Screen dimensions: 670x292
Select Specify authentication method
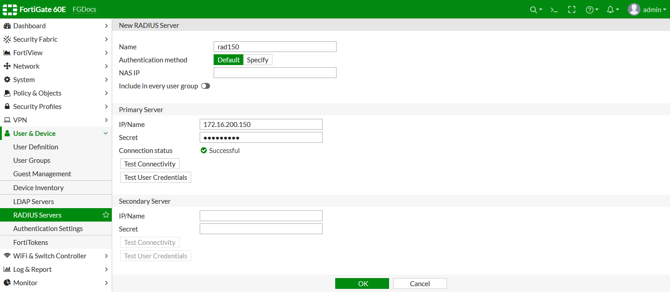tap(258, 60)
